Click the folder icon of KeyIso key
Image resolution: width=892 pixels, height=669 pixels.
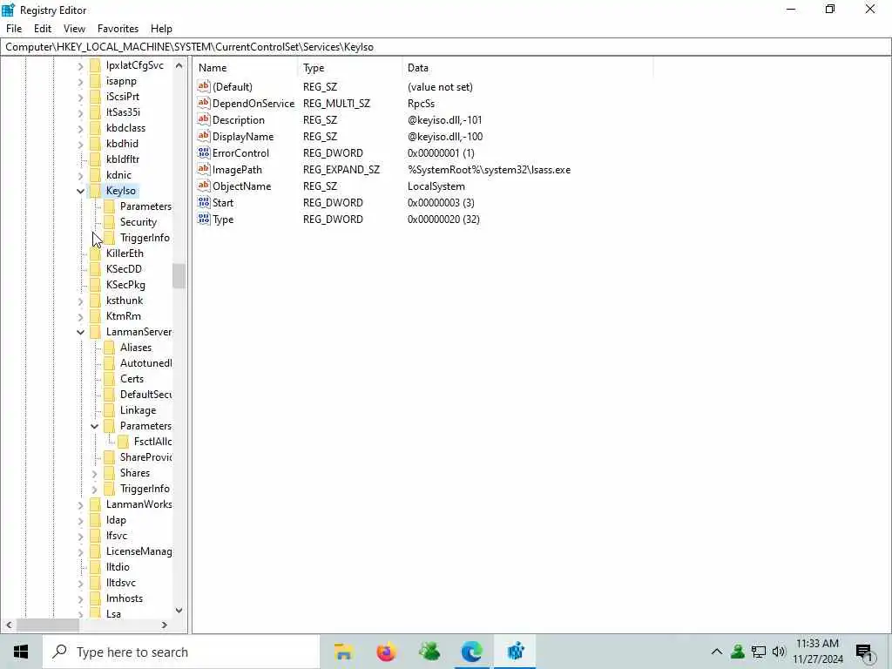[96, 191]
